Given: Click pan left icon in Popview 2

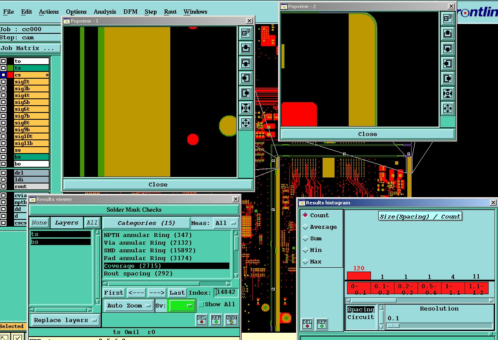Looking at the screenshot, I should [x=448, y=64].
